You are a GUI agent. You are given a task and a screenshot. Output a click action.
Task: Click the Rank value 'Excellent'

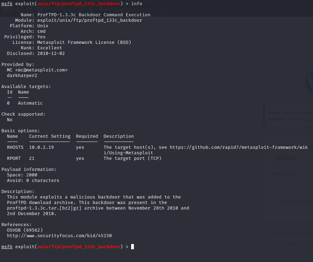[x=50, y=48]
